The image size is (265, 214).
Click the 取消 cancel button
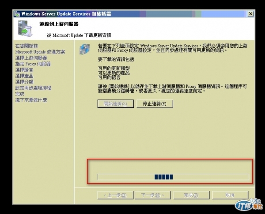pos(230,195)
